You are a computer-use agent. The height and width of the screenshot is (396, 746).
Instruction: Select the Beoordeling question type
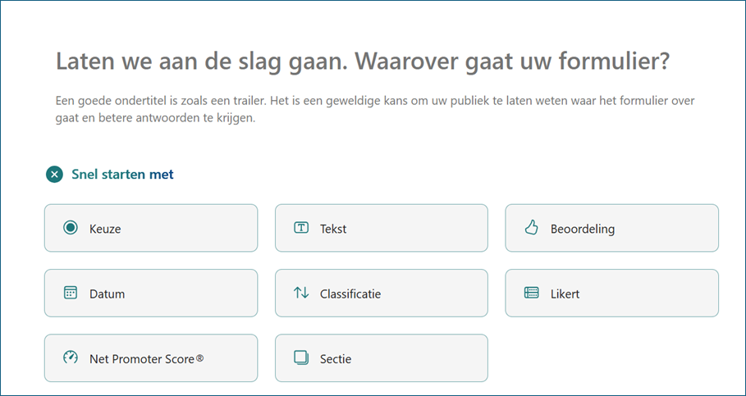point(612,228)
